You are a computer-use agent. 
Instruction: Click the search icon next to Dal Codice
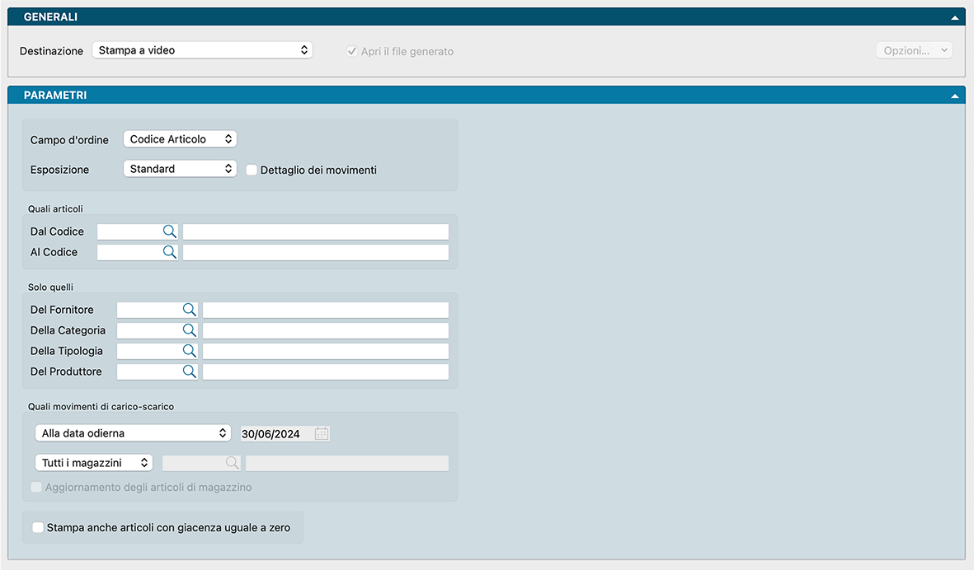click(169, 231)
